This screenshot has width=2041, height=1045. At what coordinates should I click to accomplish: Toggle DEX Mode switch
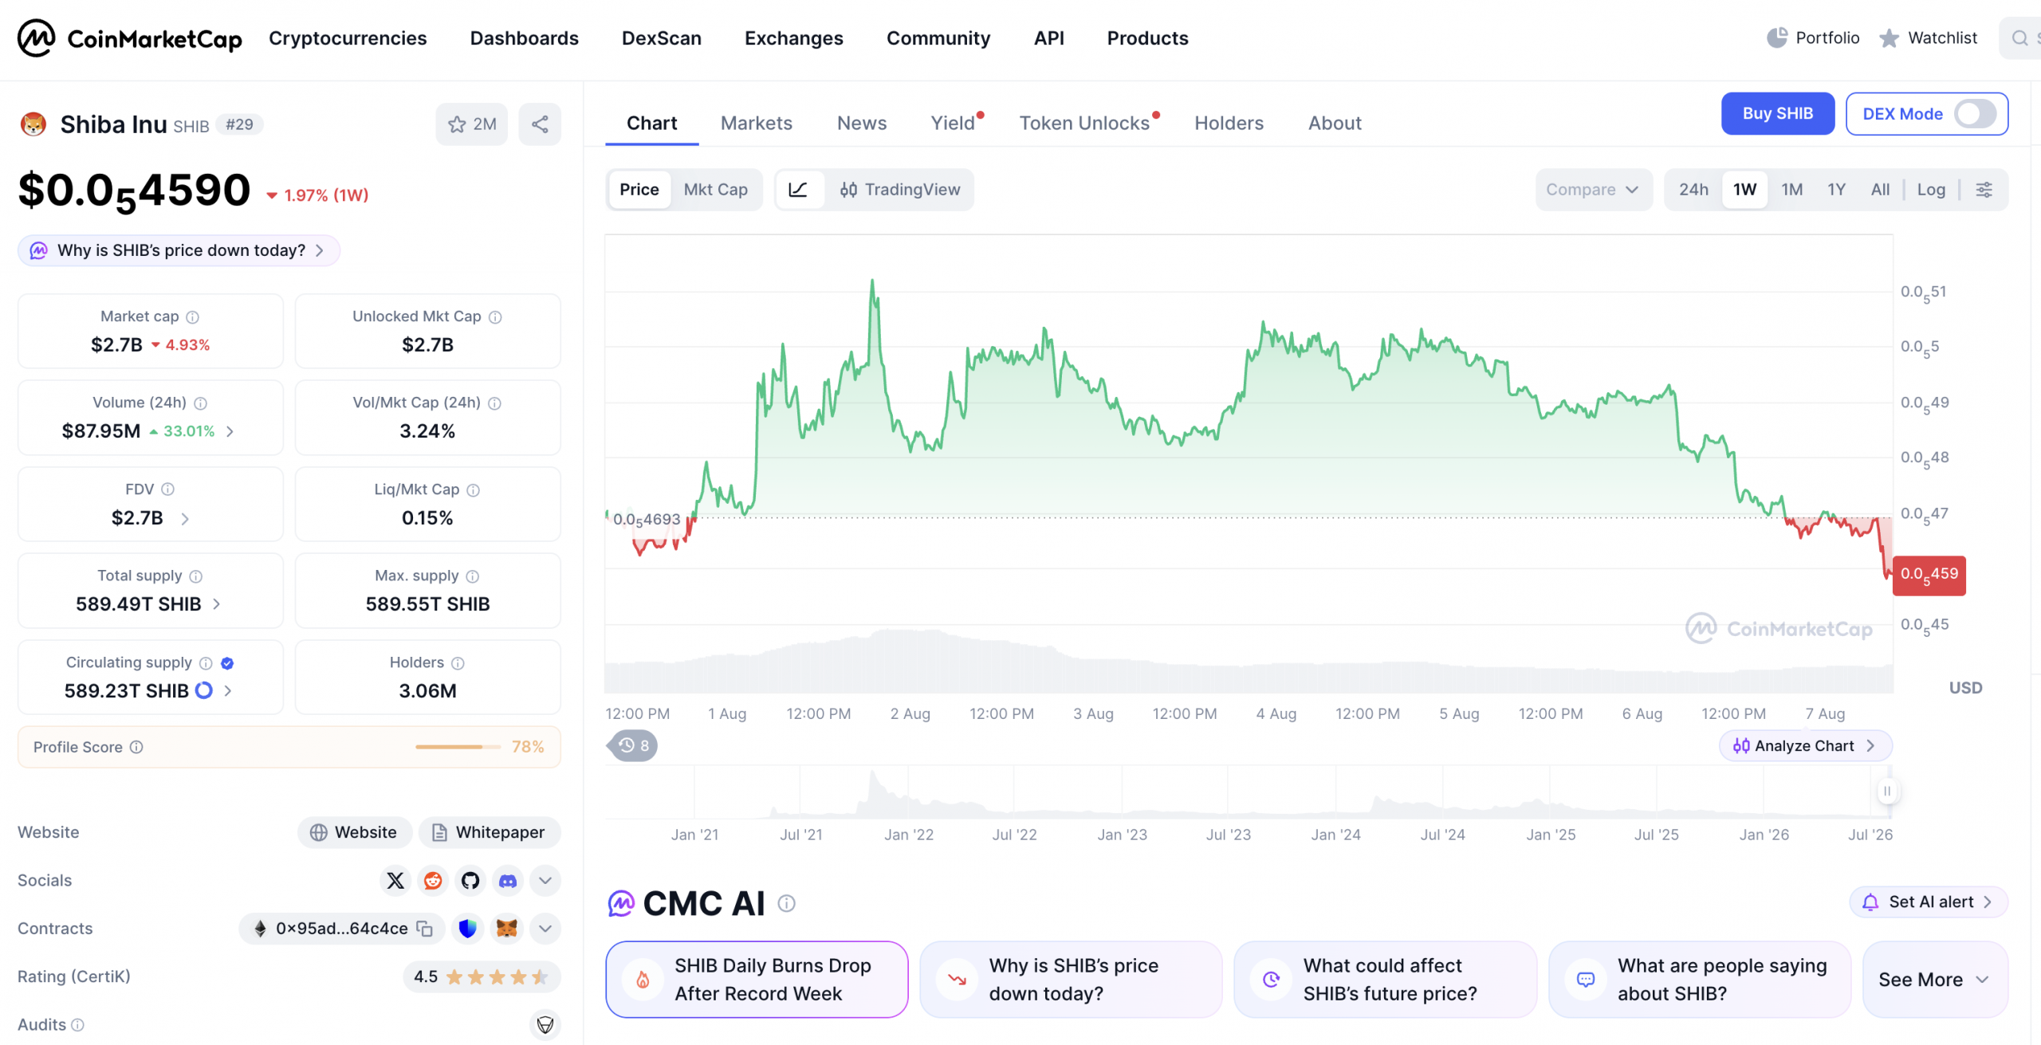pos(1975,114)
